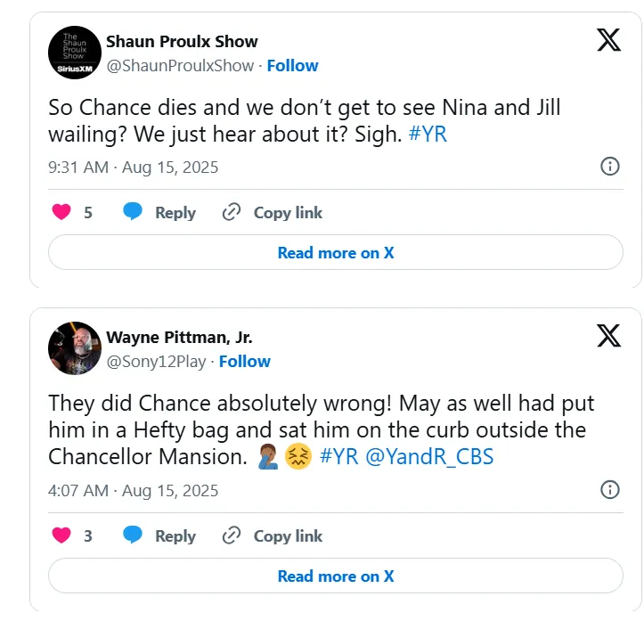Open @YandR_CBS mention link
This screenshot has width=644, height=621.
pyautogui.click(x=429, y=457)
